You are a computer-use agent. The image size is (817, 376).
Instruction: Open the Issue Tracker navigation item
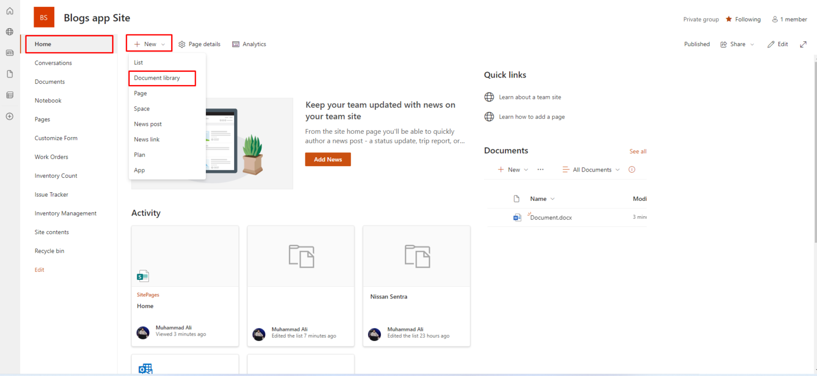51,194
